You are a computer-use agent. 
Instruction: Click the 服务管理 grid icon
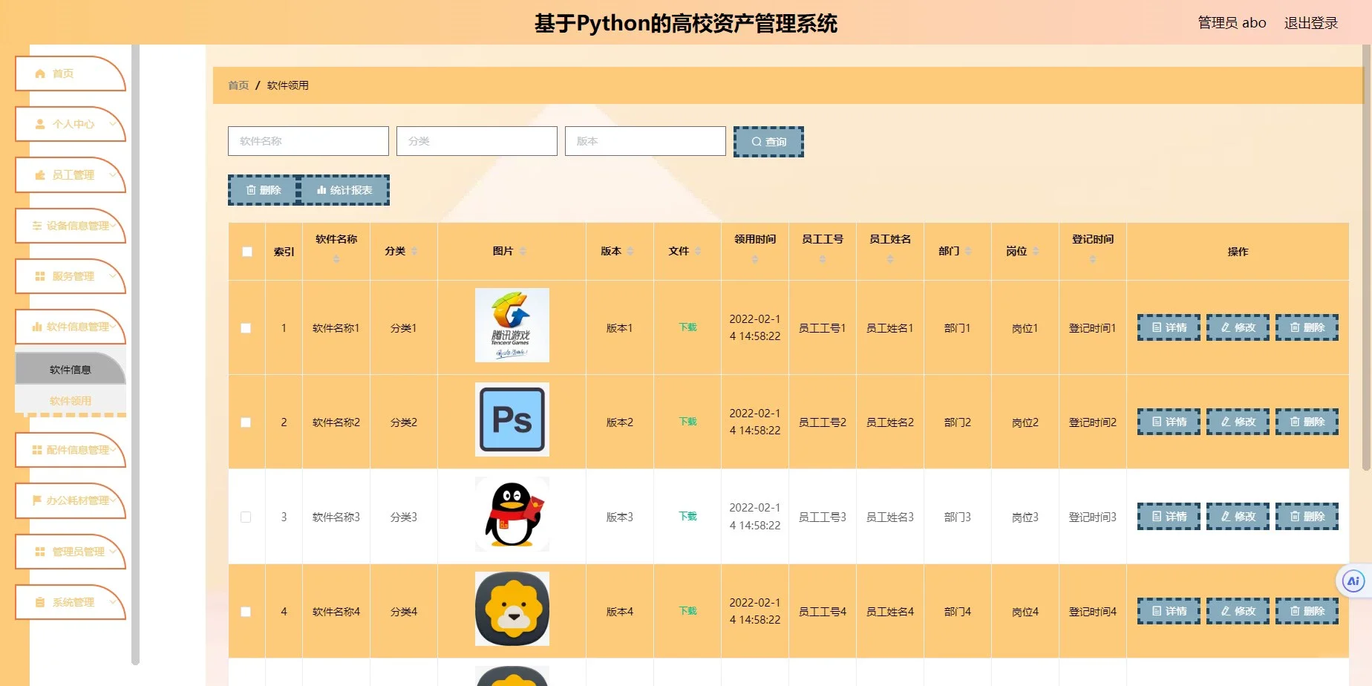point(39,276)
